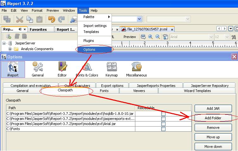238x151 pixels.
Task: Choose Templates in the Tools menu
Action: pyautogui.click(x=94, y=32)
